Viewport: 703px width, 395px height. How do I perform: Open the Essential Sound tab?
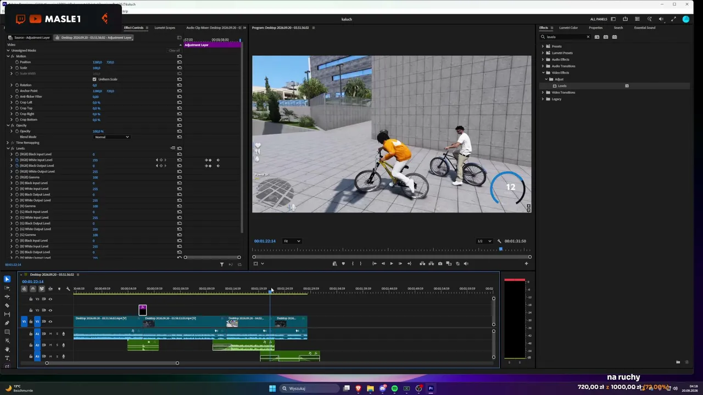[x=644, y=27]
